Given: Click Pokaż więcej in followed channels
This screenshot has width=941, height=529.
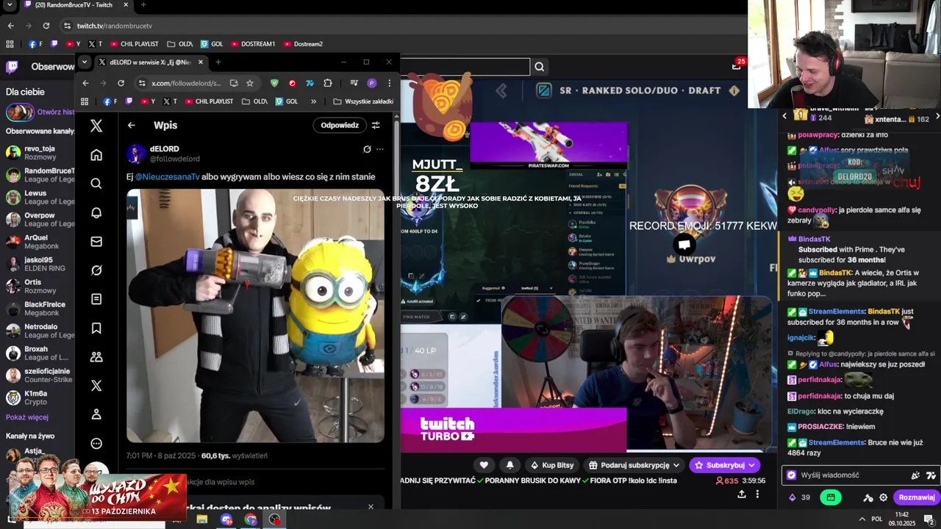Looking at the screenshot, I should 27,417.
